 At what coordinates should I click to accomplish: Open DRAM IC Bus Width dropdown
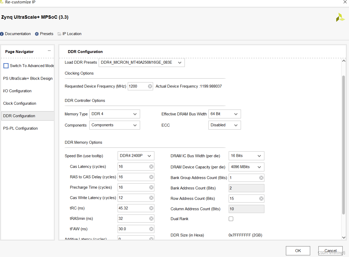tap(247, 156)
